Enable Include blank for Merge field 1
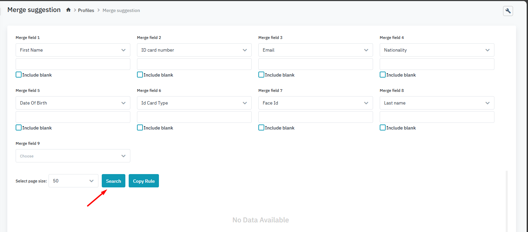The height and width of the screenshot is (232, 528). point(19,75)
